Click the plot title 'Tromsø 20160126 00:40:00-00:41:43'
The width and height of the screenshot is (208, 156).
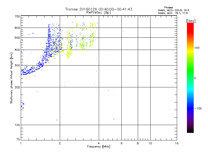click(x=99, y=9)
